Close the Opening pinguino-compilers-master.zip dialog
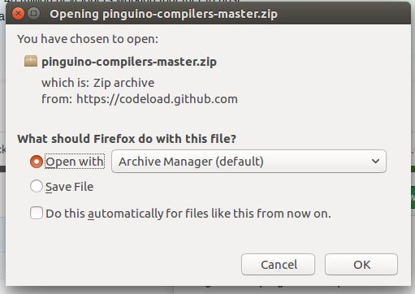This screenshot has width=415, height=294. (19, 14)
